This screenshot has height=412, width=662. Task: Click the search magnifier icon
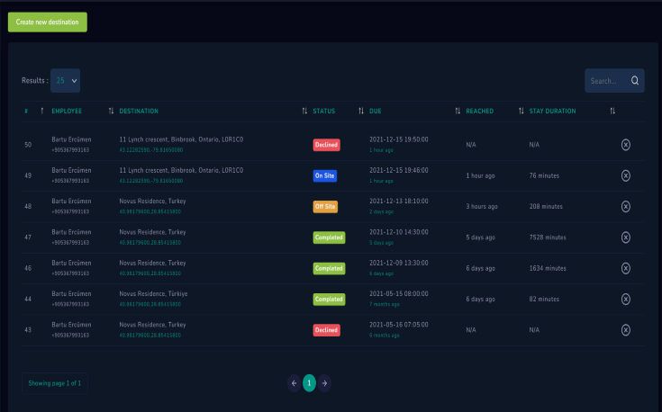(x=635, y=81)
